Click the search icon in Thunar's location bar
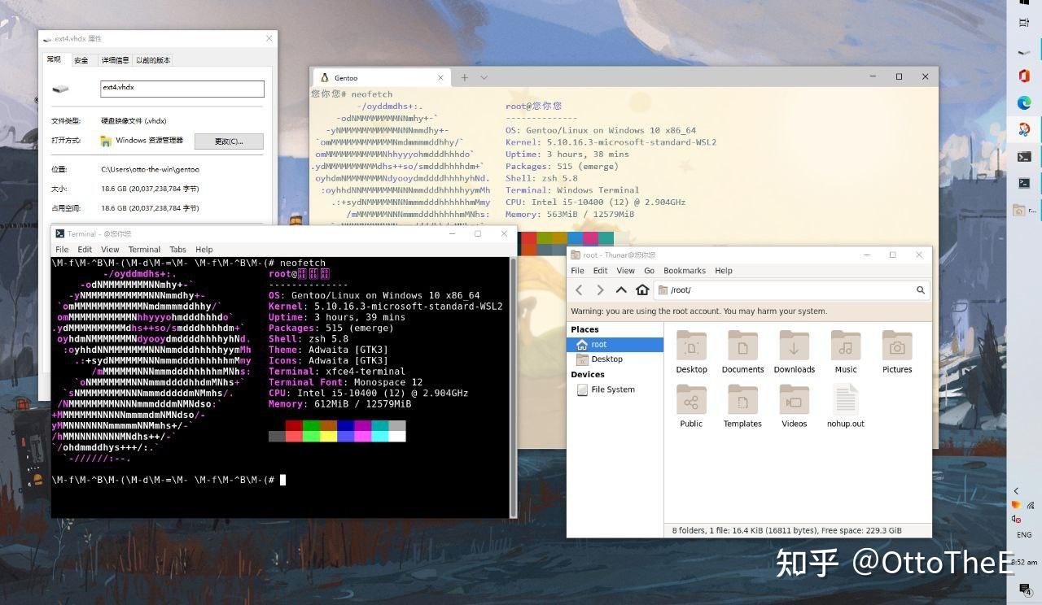Image resolution: width=1042 pixels, height=605 pixels. (x=921, y=289)
